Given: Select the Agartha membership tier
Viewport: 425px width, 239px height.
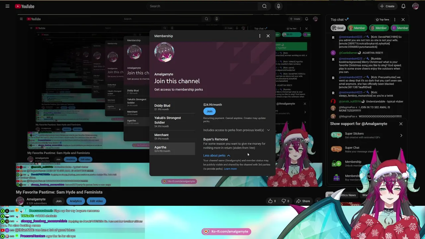Looking at the screenshot, I should click(x=172, y=149).
